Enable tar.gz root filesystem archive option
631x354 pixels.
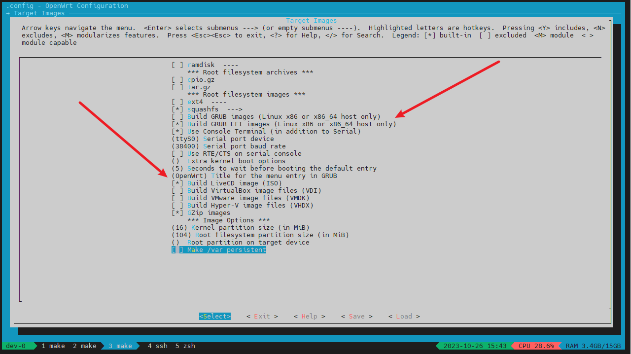177,87
